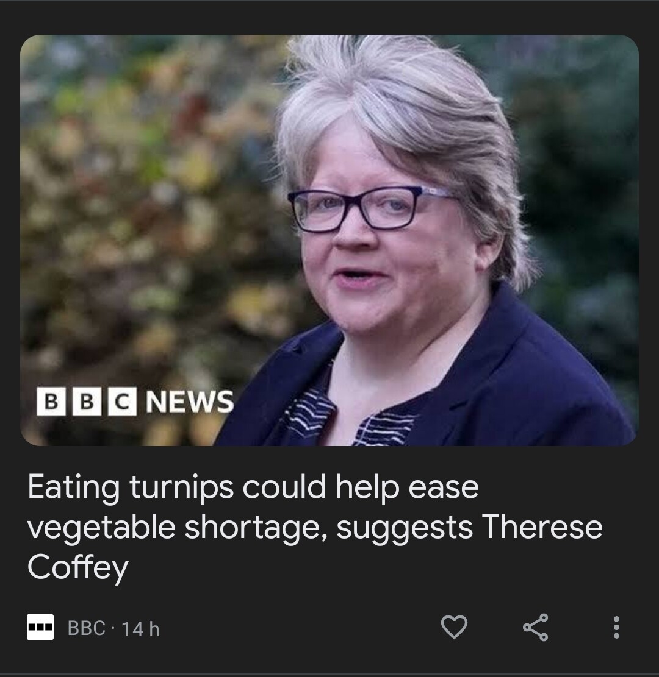Click the '14 h' timestamp
The height and width of the screenshot is (677, 659).
(140, 628)
